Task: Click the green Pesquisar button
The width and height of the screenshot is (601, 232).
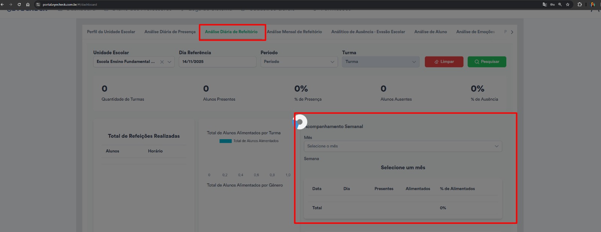Action: click(486, 62)
